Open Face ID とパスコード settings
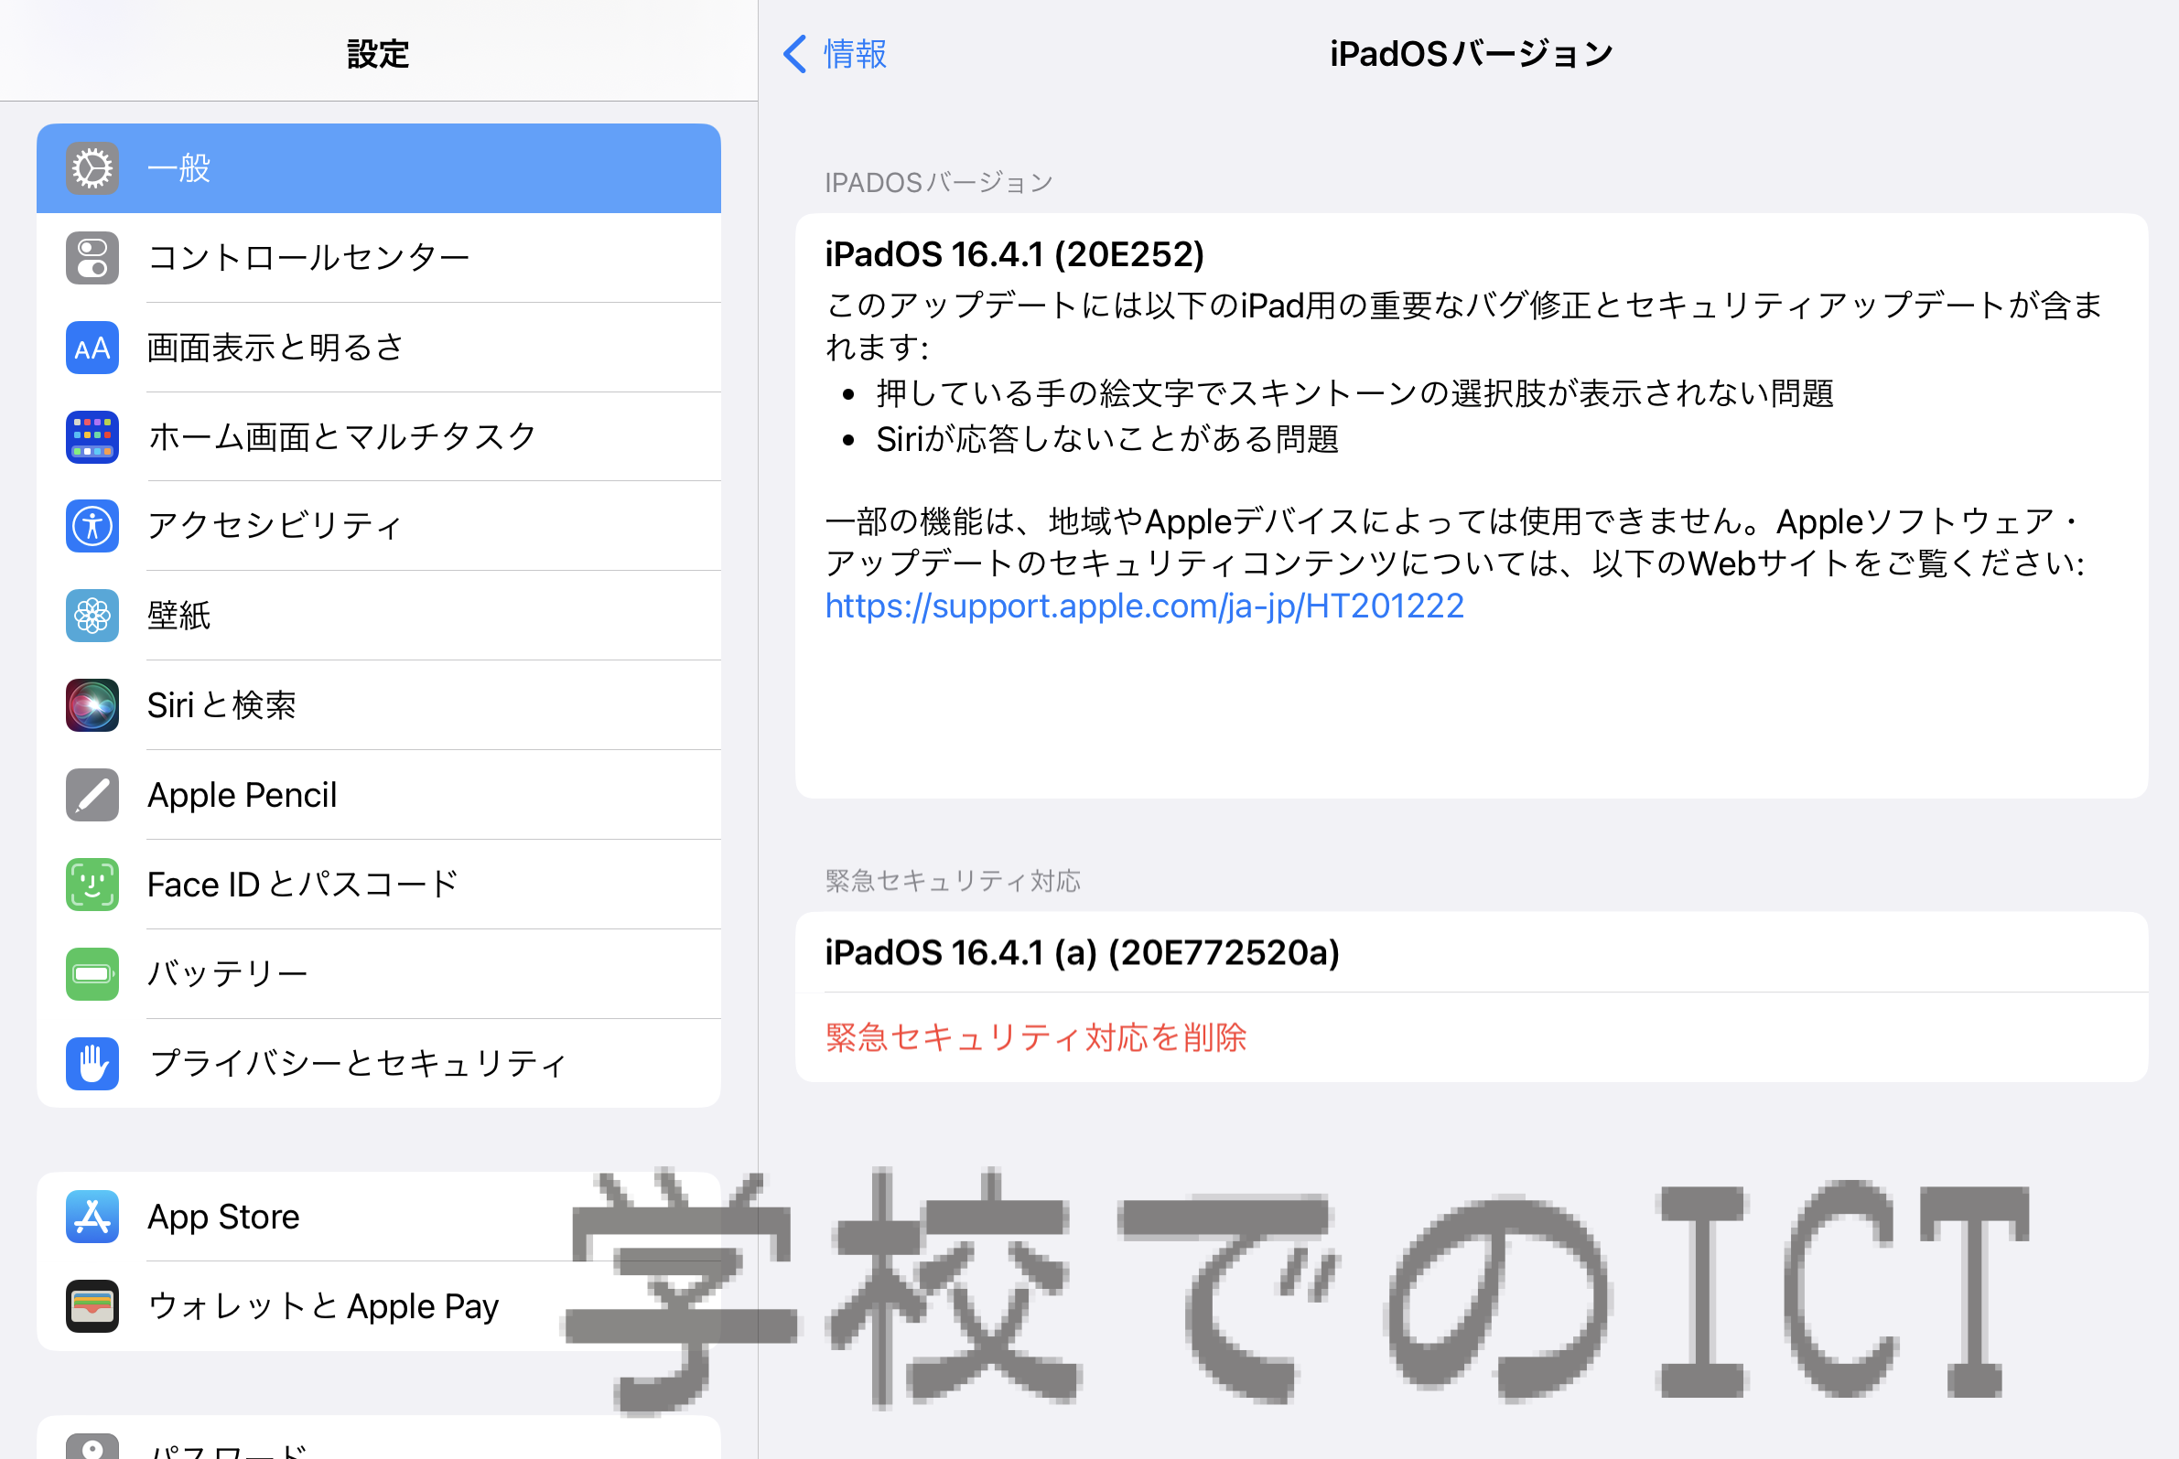2179x1459 pixels. 379,884
